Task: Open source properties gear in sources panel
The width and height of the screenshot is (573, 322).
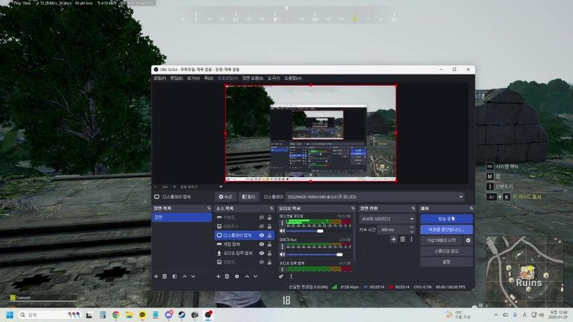Action: pyautogui.click(x=236, y=276)
